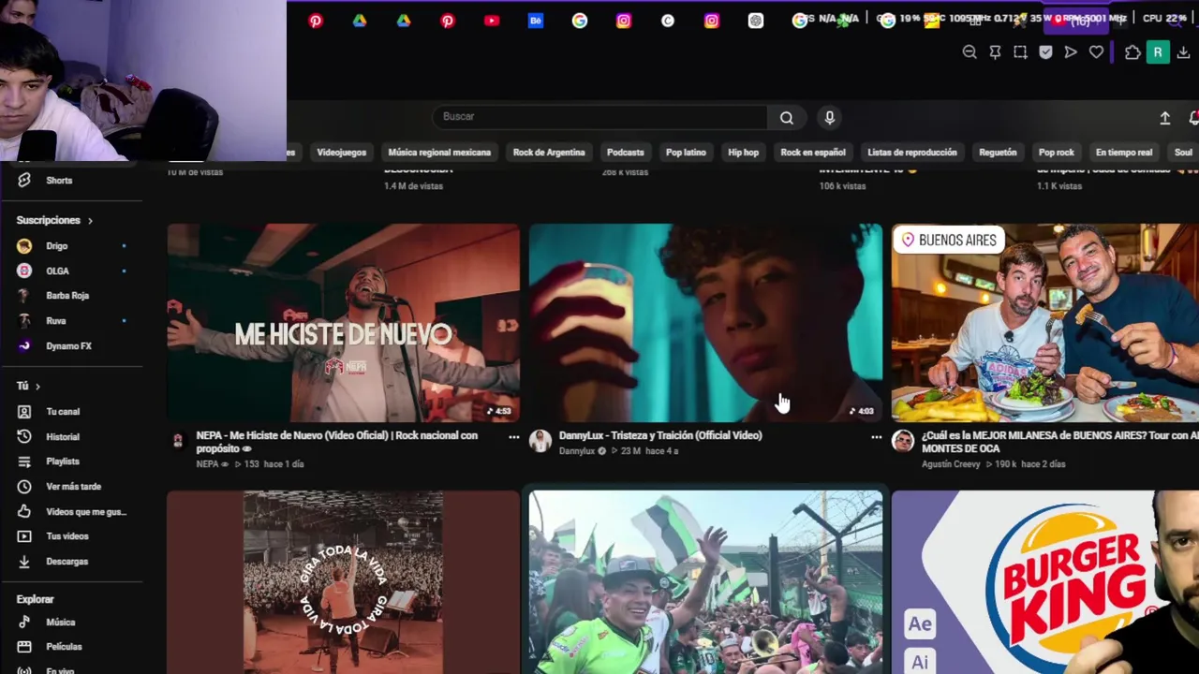Screen dimensions: 1199x674
Task: Open the browser extensions cube icon
Action: click(x=1132, y=52)
